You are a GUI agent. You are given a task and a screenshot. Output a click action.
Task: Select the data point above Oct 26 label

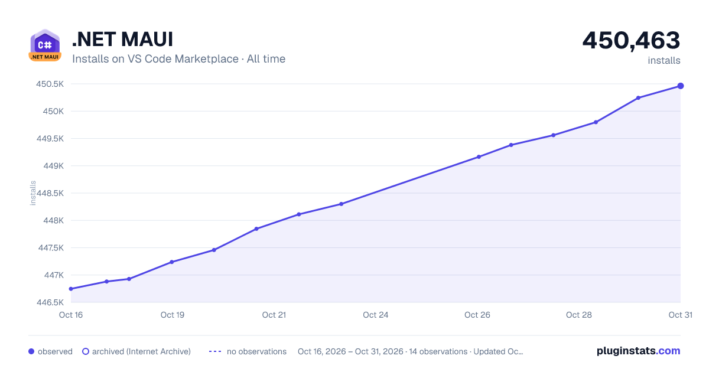click(479, 156)
